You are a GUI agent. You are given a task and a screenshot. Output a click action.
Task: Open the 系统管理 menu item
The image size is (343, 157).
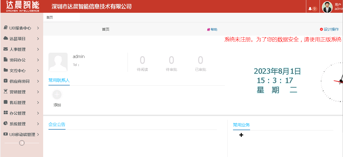click(22, 124)
